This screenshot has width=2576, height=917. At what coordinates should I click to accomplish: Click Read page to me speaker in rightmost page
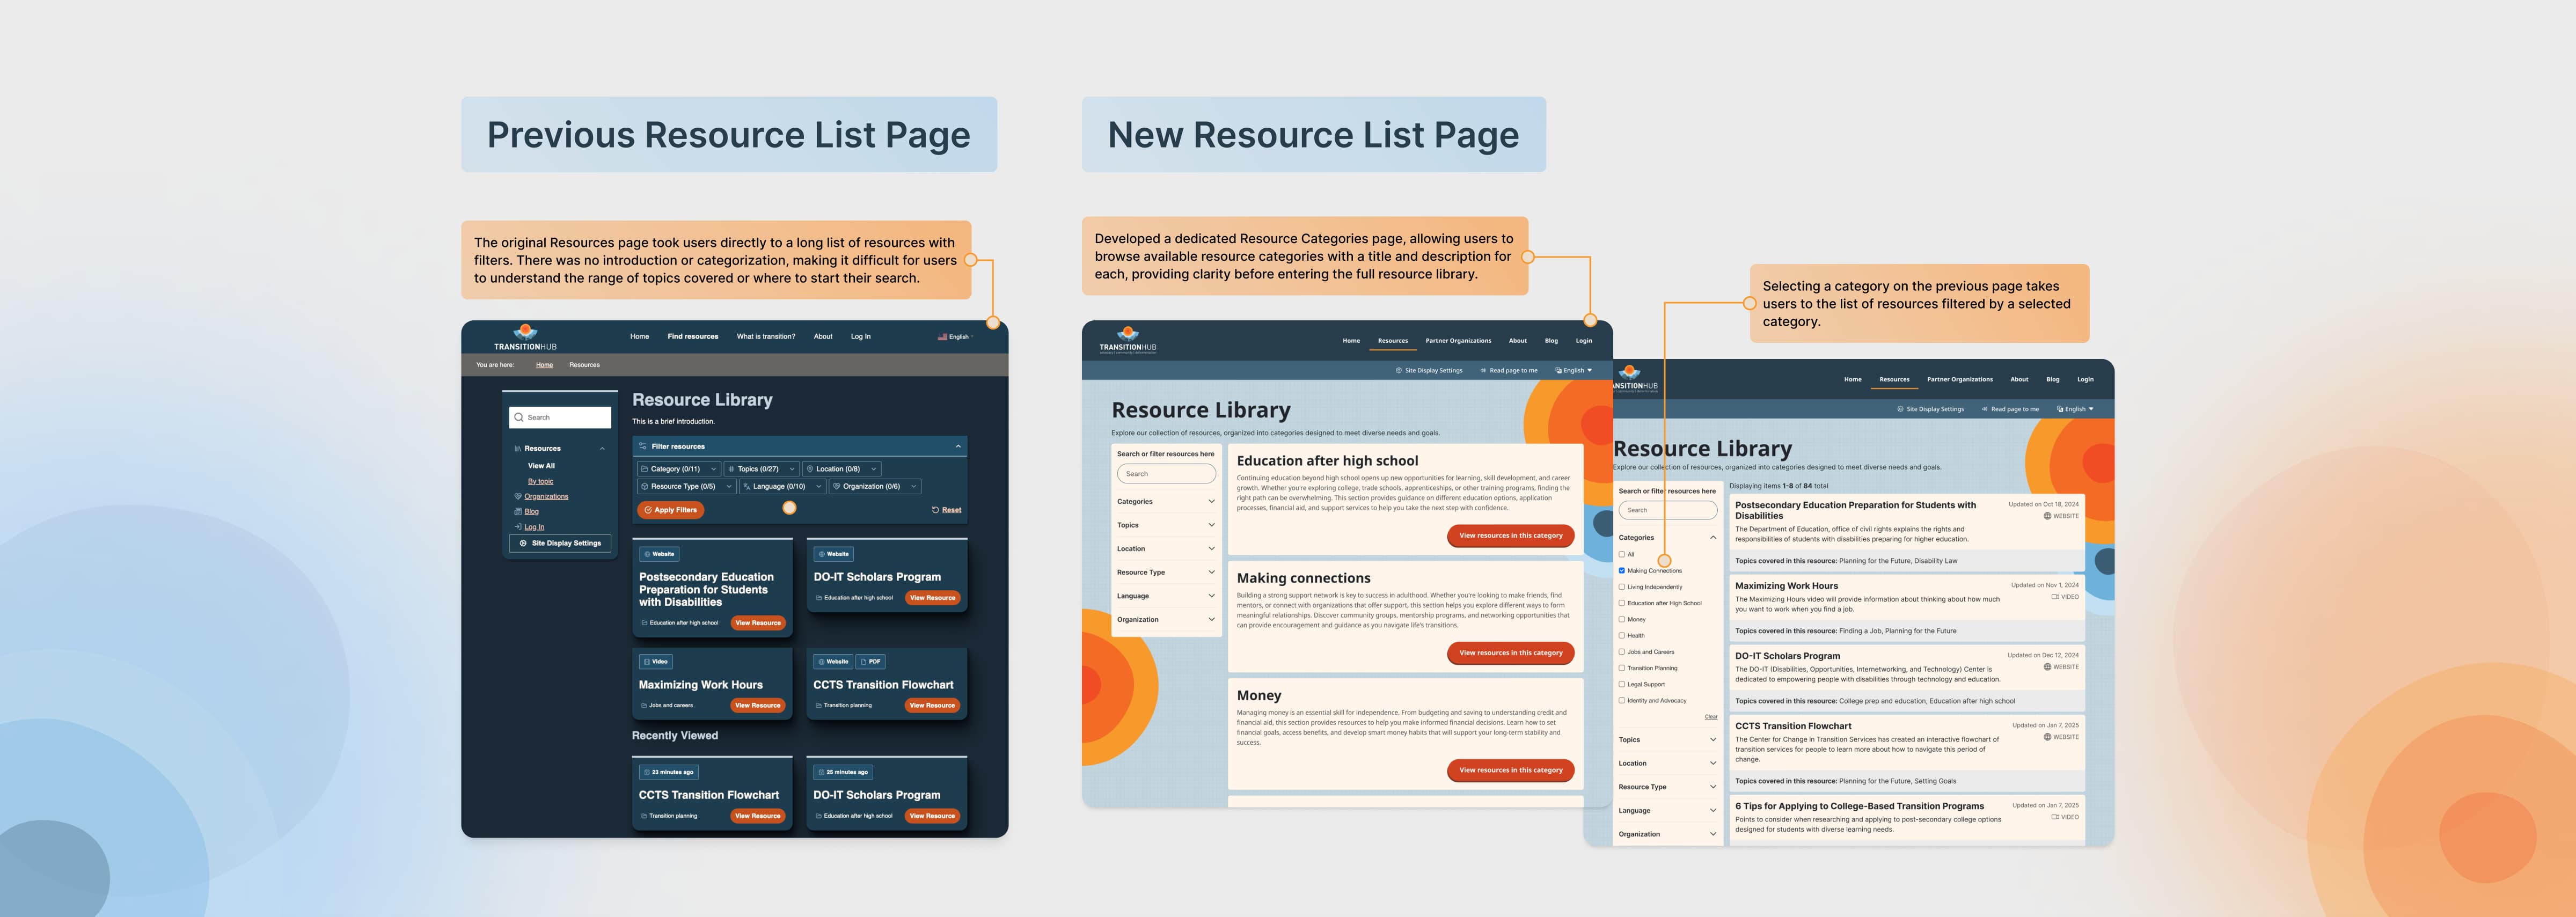[x=1985, y=409]
